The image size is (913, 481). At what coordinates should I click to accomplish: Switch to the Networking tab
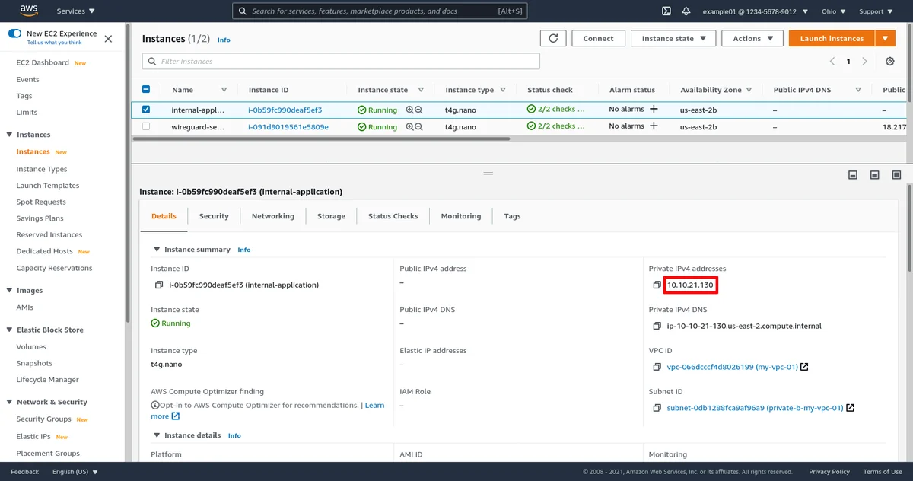click(x=272, y=216)
